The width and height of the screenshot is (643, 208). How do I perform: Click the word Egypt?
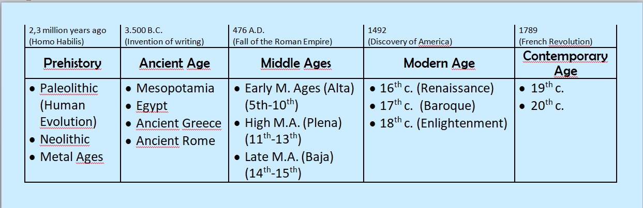152,106
